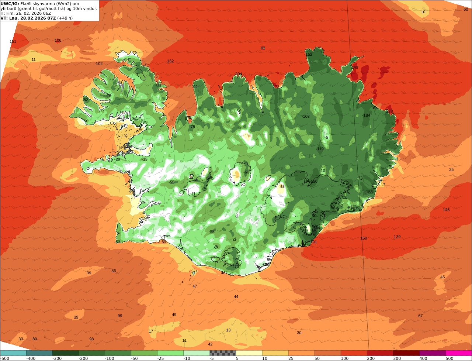Image resolution: width=472 pixels, height=361 pixels.
Task: Click the checkered -5 to 5 legend swatch
Action: click(222, 353)
